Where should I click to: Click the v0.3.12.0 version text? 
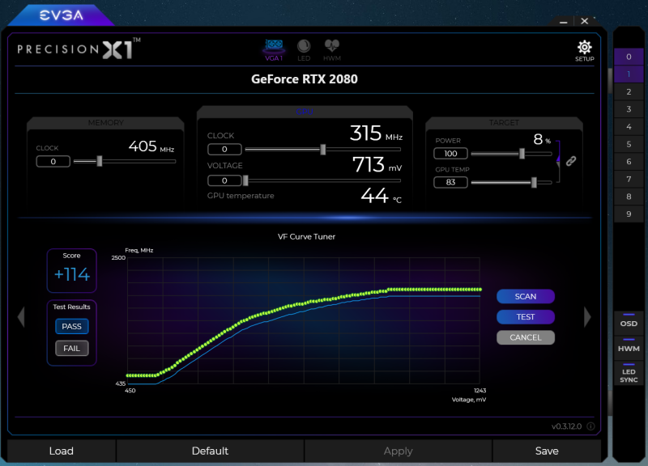pyautogui.click(x=566, y=426)
